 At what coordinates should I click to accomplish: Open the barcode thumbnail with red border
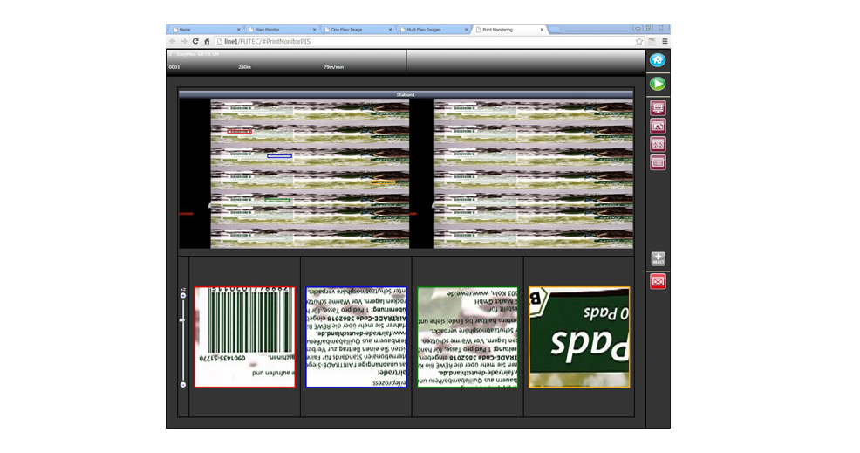click(x=244, y=337)
